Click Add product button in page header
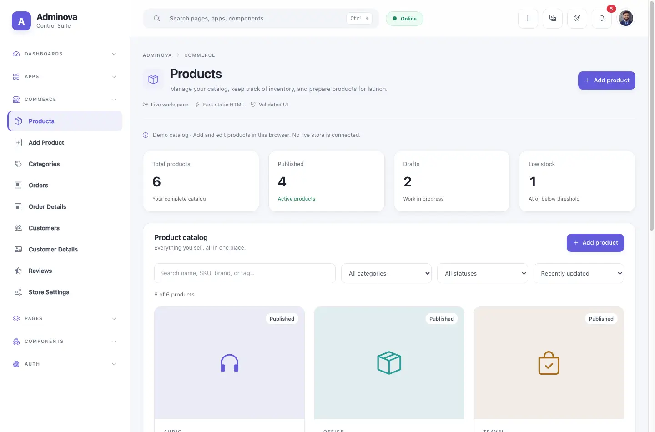655x432 pixels. click(606, 80)
